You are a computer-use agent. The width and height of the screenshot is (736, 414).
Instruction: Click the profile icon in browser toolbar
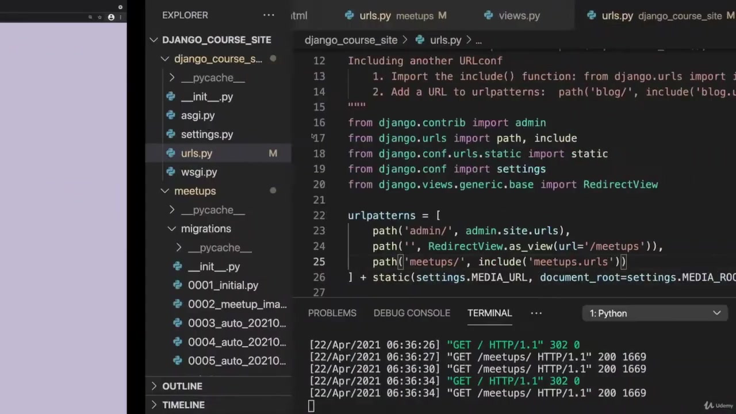[x=111, y=17]
